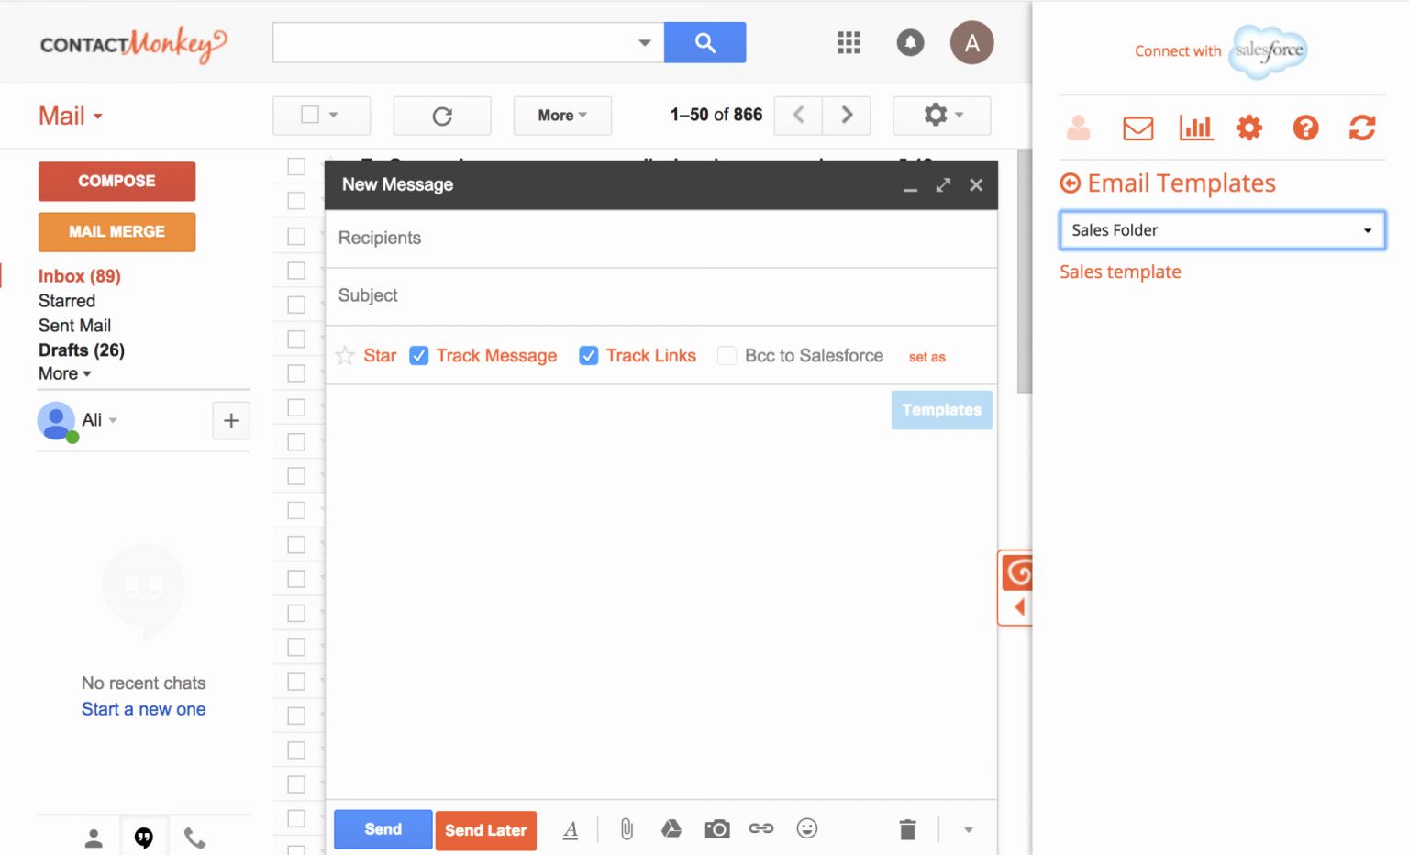
Task: Attach files with the paperclip icon
Action: (627, 829)
